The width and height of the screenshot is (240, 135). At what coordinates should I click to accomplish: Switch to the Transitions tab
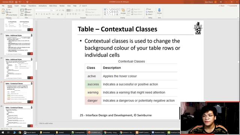32,6
